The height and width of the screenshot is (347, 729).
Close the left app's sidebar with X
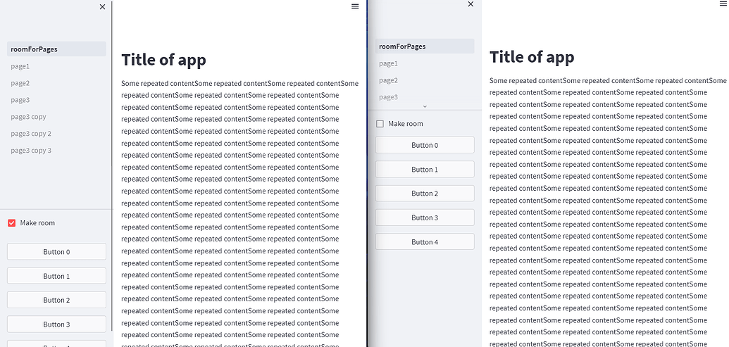(102, 6)
